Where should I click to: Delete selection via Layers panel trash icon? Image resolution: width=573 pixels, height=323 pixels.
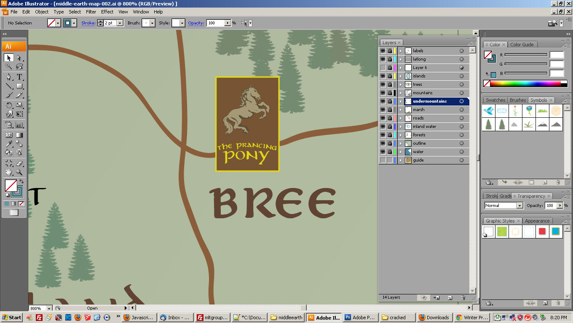click(x=463, y=297)
